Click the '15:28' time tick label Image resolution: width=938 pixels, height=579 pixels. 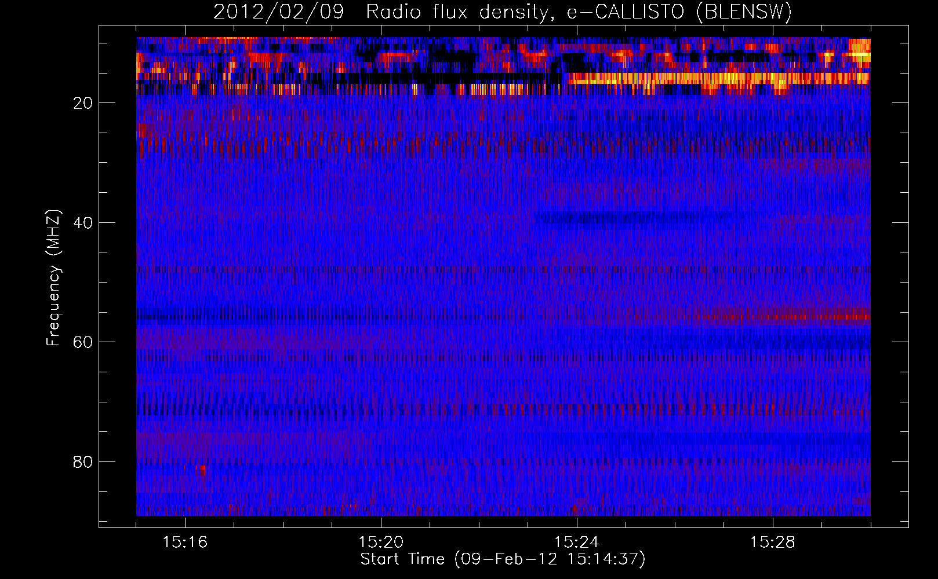click(773, 542)
